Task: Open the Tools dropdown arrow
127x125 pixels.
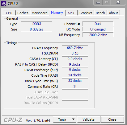Action: coord(73,119)
